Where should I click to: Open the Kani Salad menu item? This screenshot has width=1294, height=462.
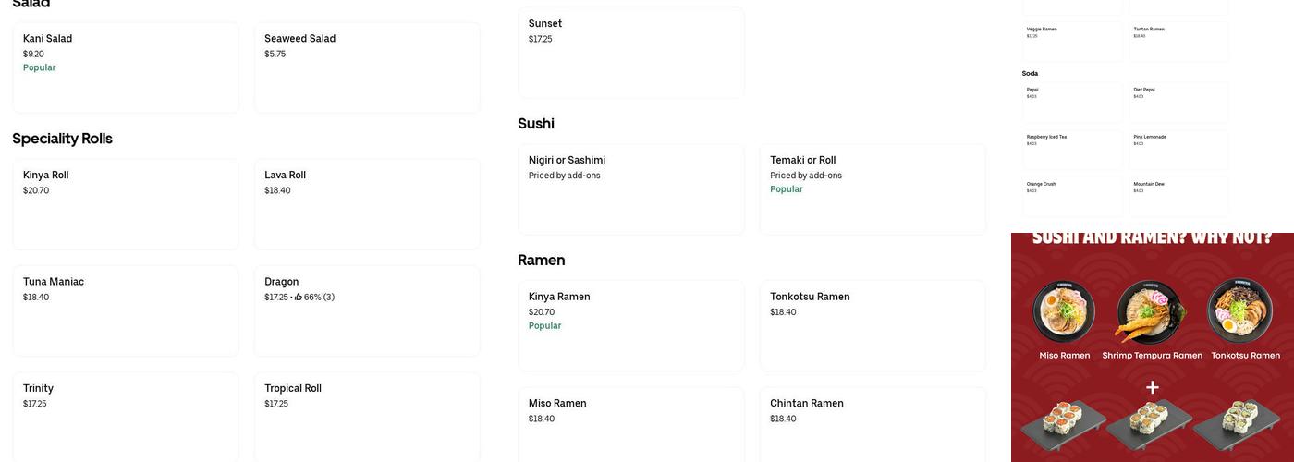(126, 67)
